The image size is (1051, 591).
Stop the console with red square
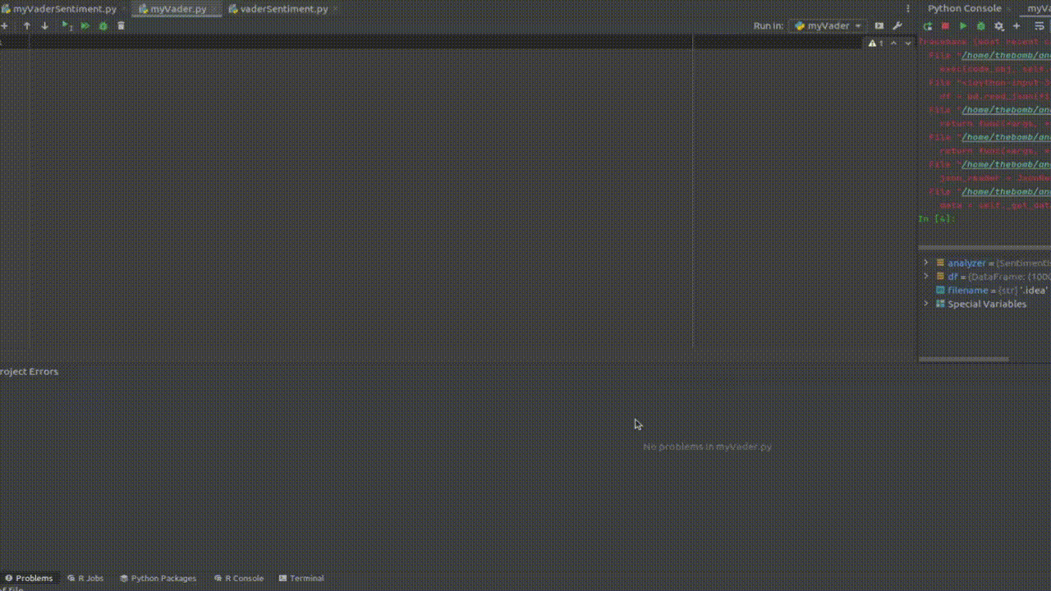point(945,26)
